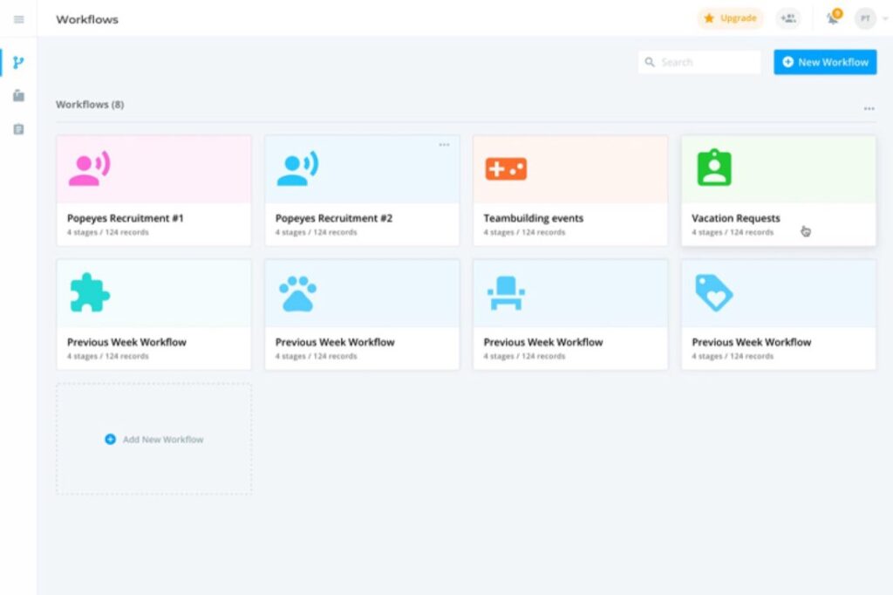Click the New Workflow button
The image size is (893, 595).
(825, 62)
